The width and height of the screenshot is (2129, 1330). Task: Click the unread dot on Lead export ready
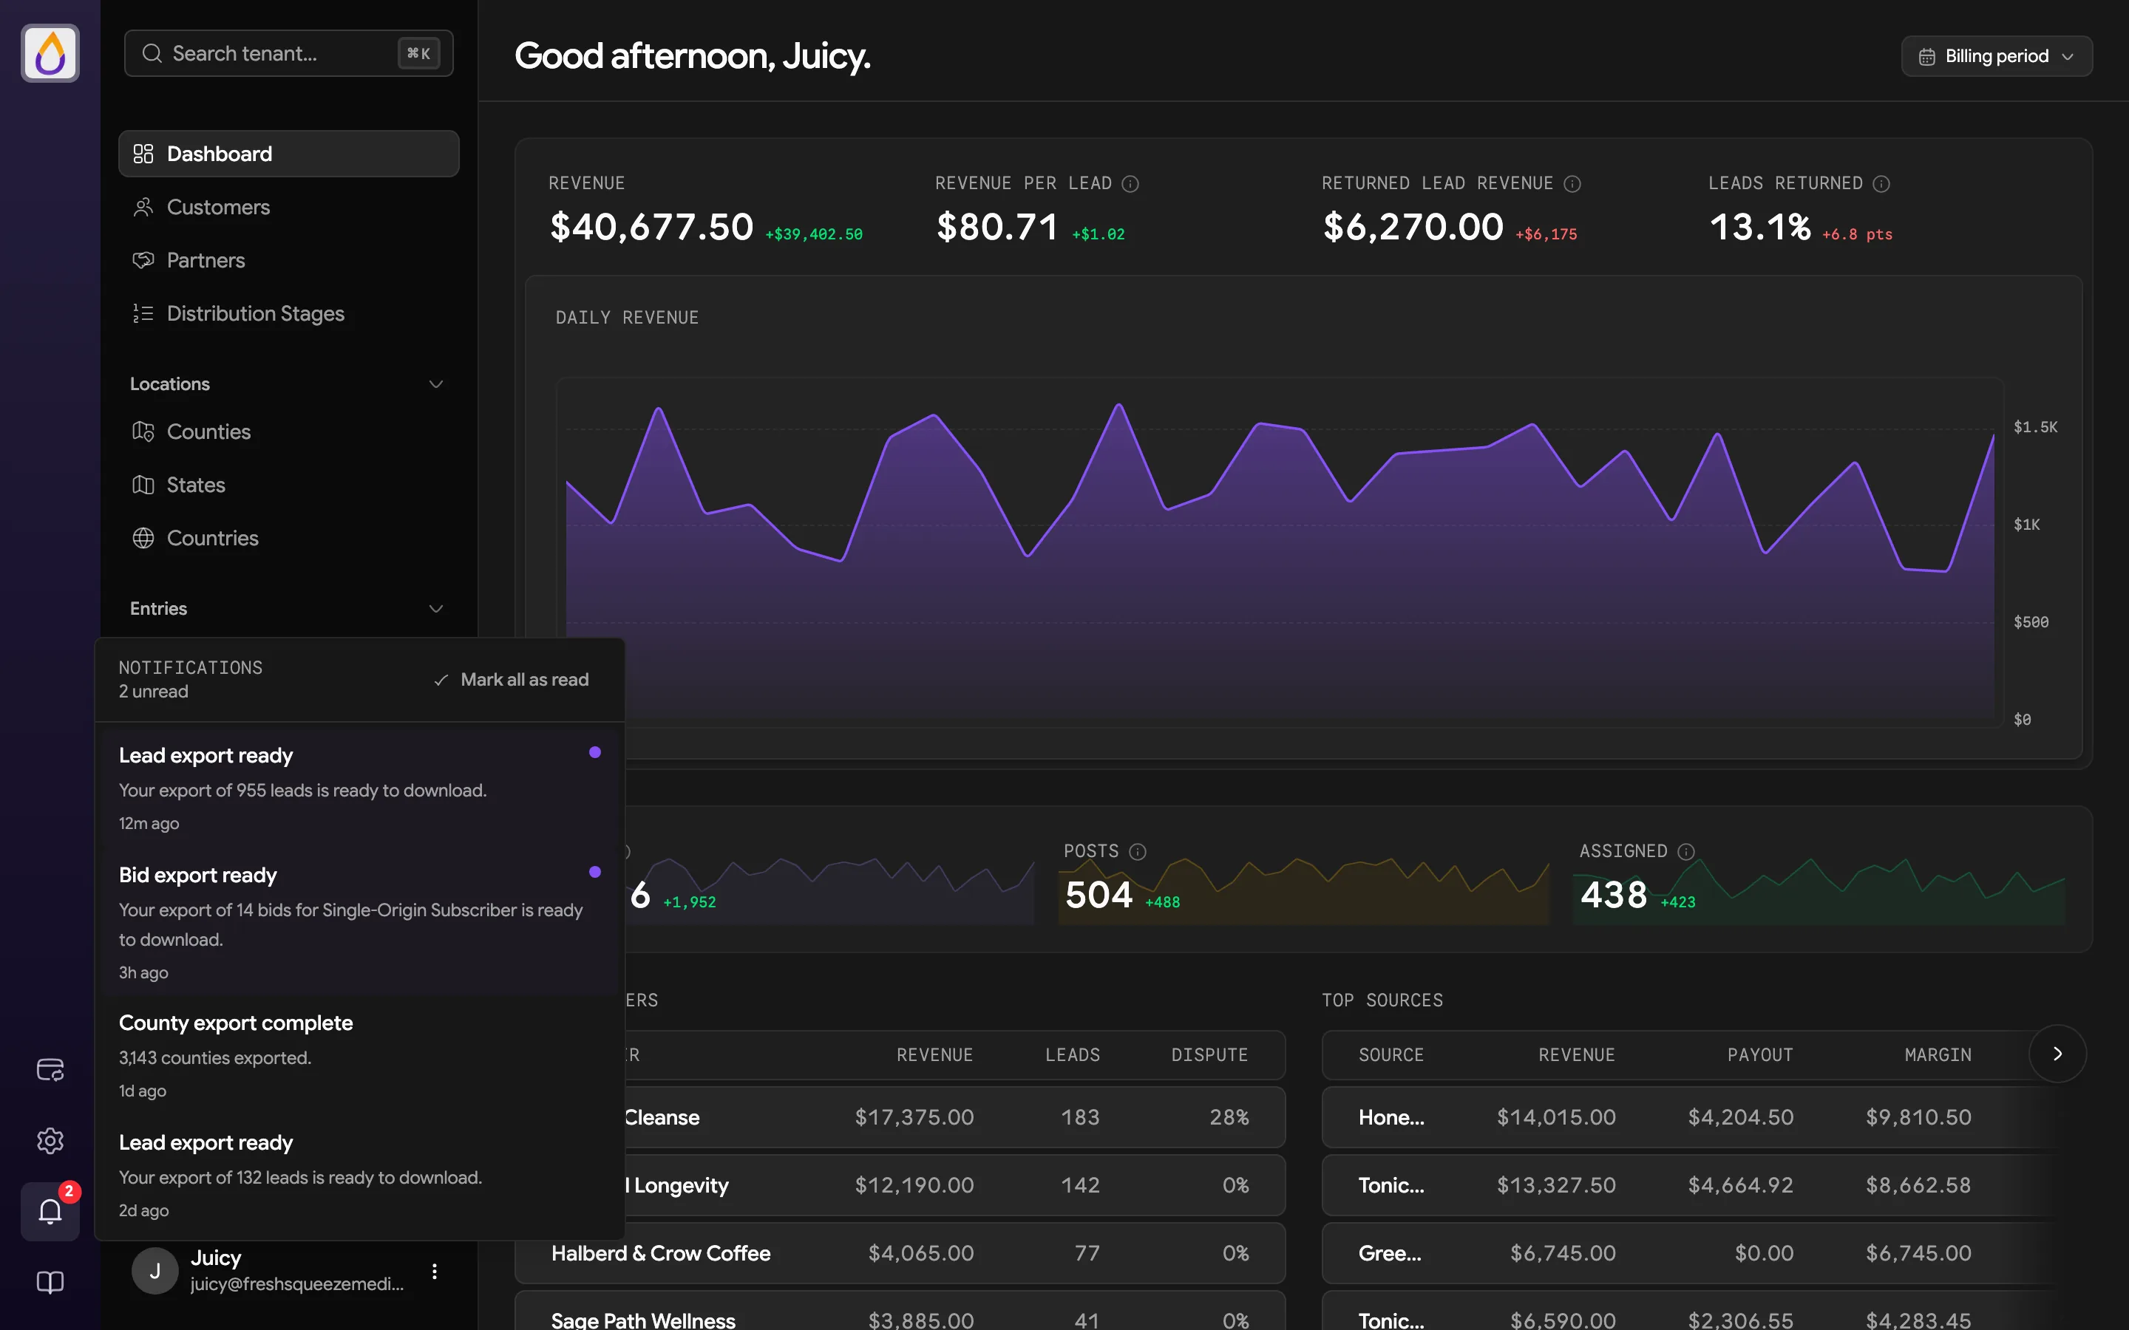click(x=594, y=752)
